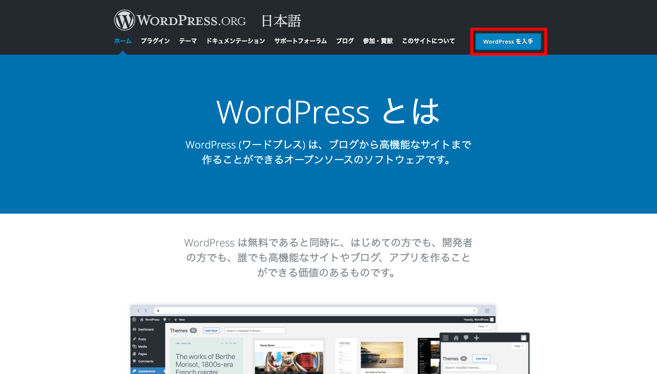
Task: Click the desktop Themes heading
Action: 179,331
